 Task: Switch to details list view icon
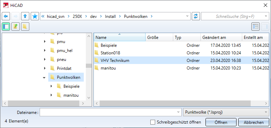click(255, 26)
